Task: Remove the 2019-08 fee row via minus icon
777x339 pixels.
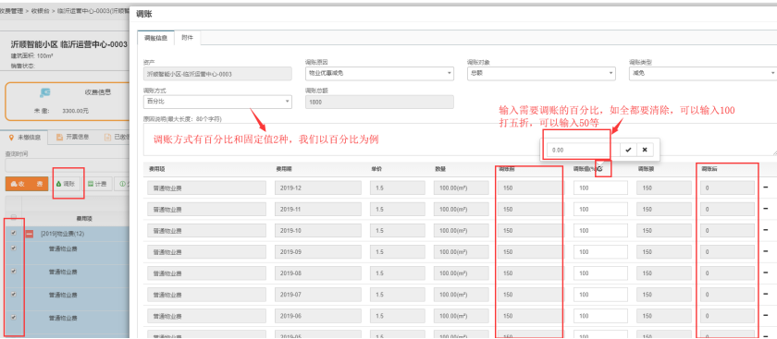Action: 766,273
